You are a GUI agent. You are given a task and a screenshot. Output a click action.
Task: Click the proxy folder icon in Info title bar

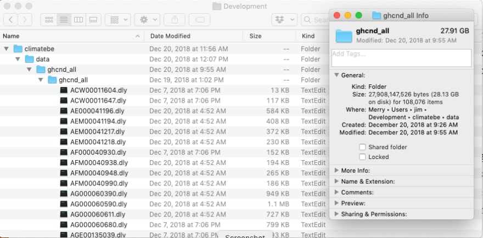(377, 15)
